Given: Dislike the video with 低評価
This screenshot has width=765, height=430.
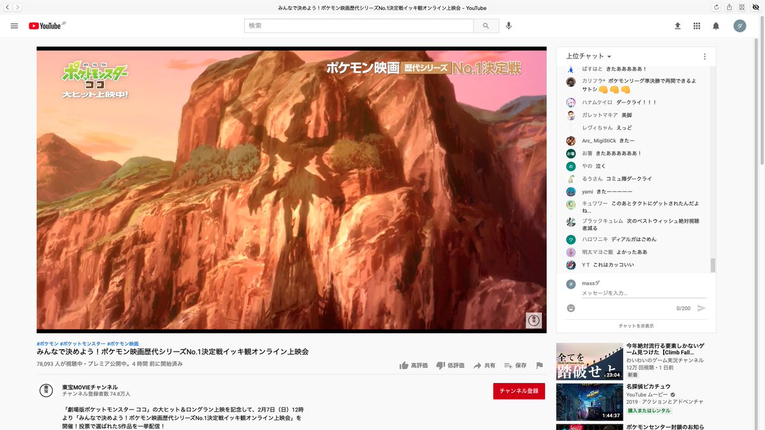Looking at the screenshot, I should click(x=450, y=366).
